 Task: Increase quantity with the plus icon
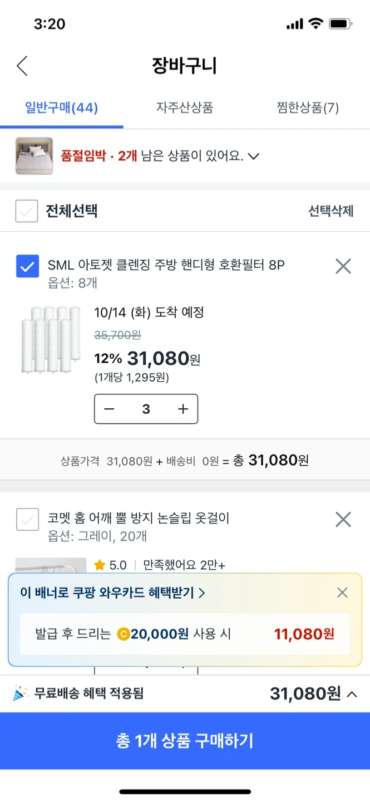183,409
